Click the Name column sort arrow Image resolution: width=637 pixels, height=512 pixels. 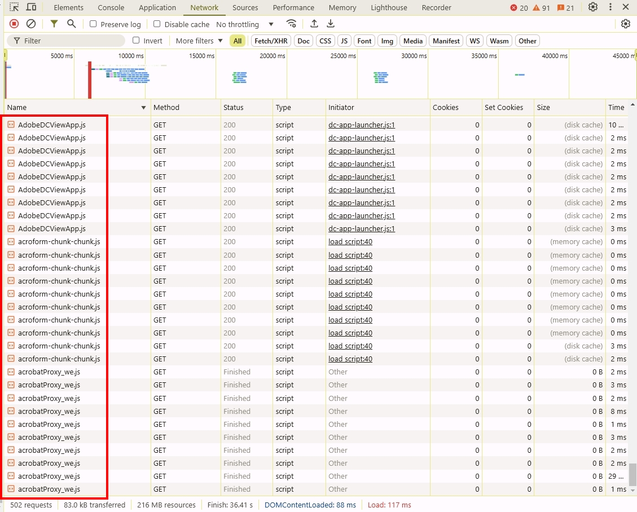(x=143, y=107)
